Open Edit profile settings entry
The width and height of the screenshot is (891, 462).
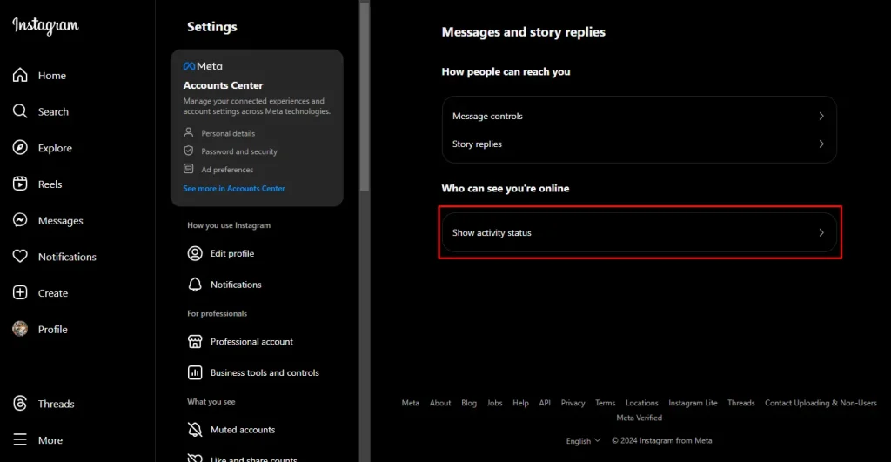coord(257,253)
